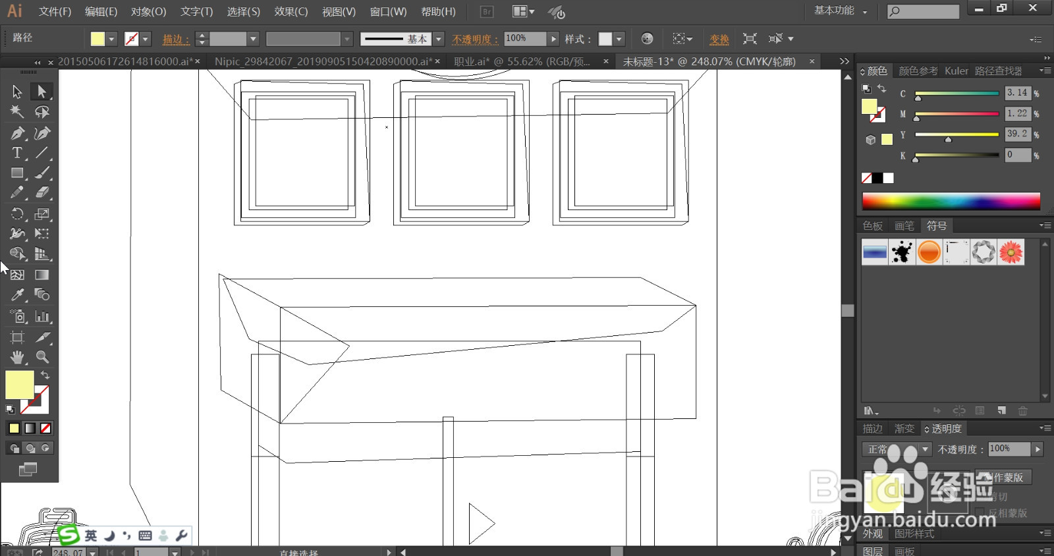Enable Draw Behind mode

(30, 448)
